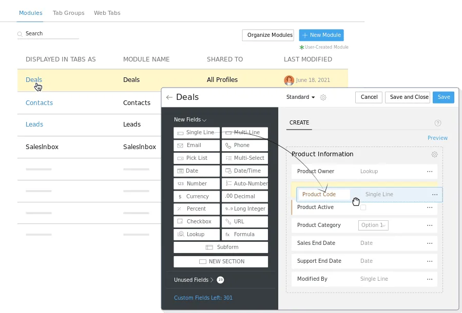Open the Product Category option dropdown
Image resolution: width=462 pixels, height=313 pixels.
pyautogui.click(x=373, y=225)
